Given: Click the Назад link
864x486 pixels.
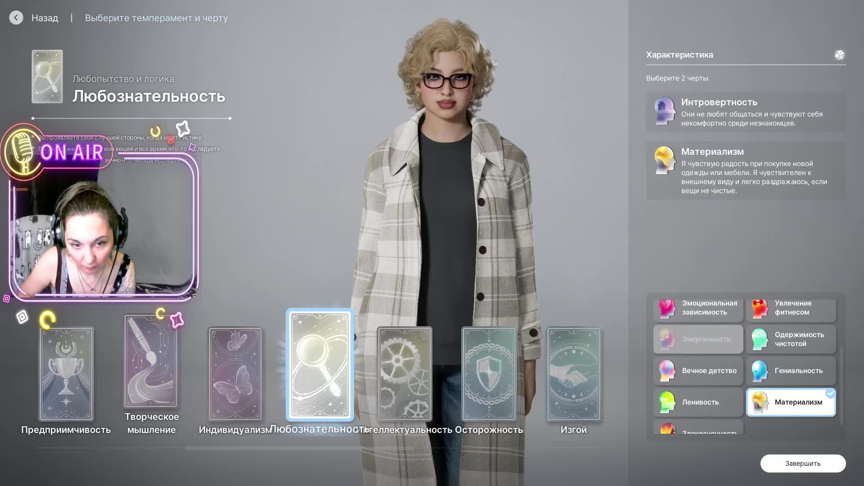Looking at the screenshot, I should [45, 18].
